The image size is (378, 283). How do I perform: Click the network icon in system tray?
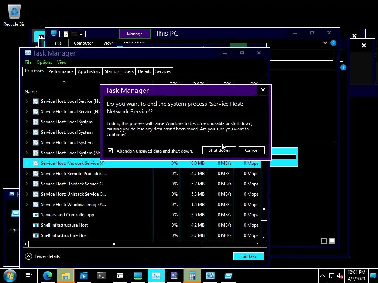coord(331,276)
